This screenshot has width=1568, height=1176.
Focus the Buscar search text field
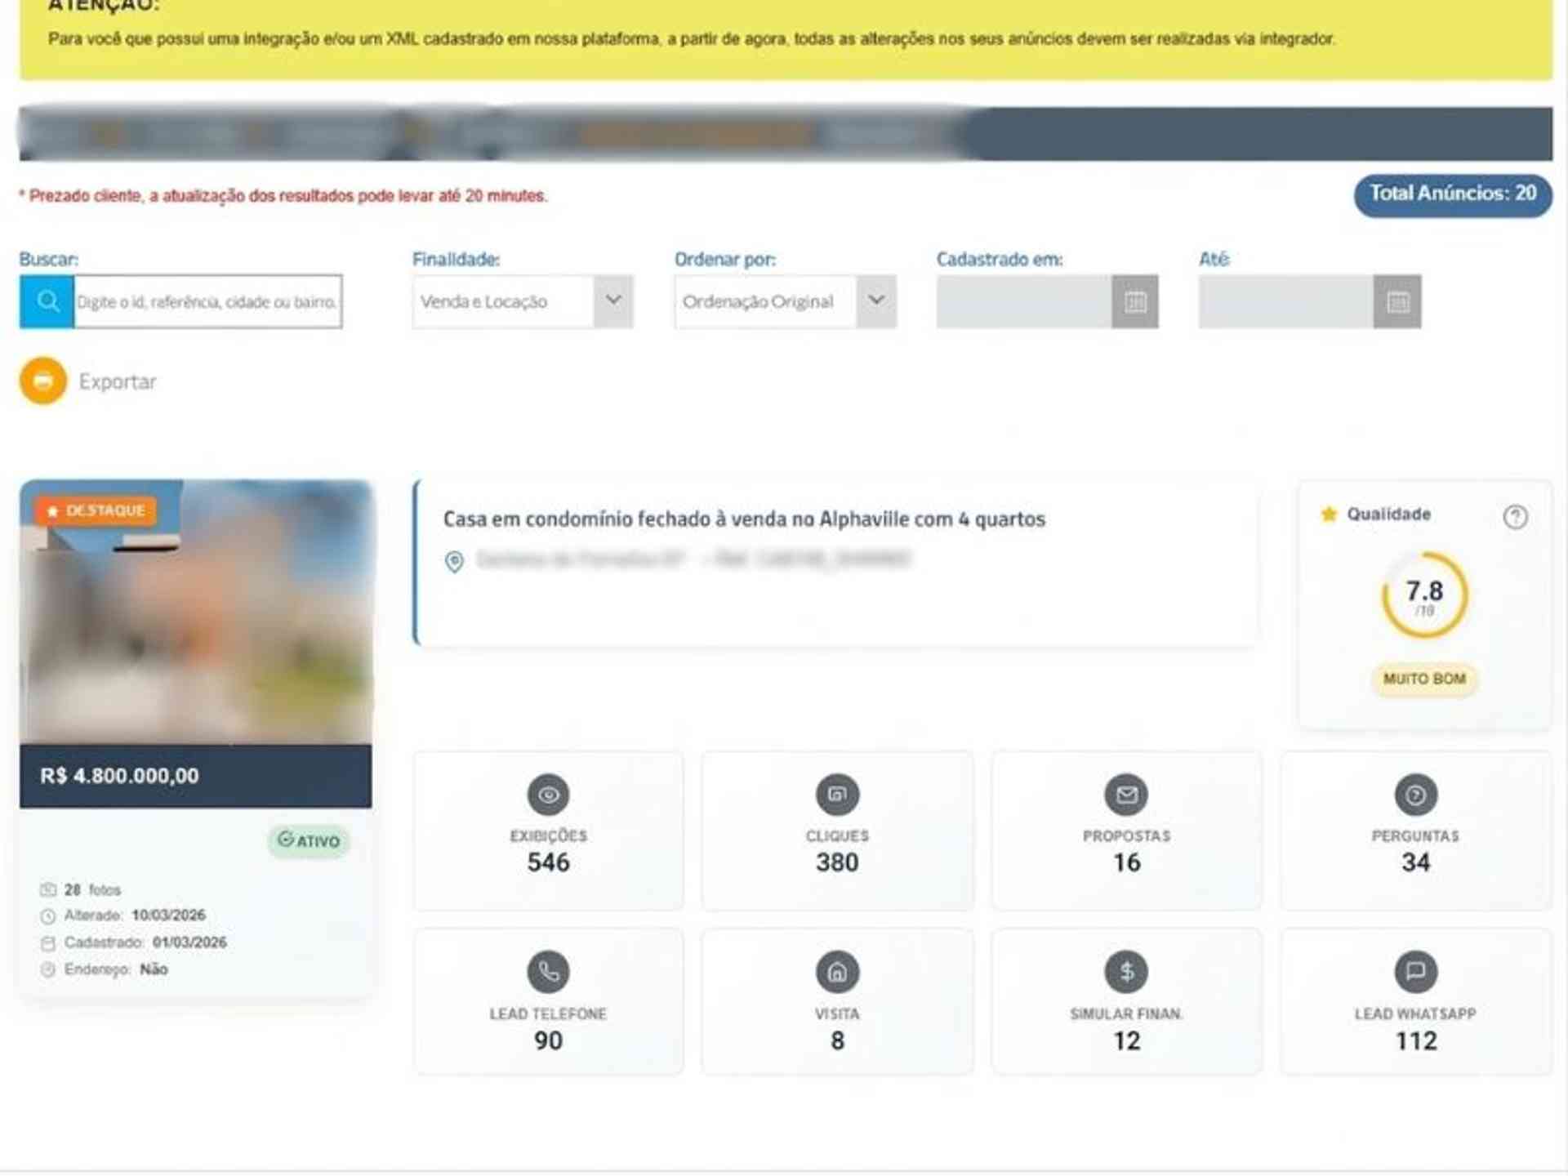[x=207, y=301]
